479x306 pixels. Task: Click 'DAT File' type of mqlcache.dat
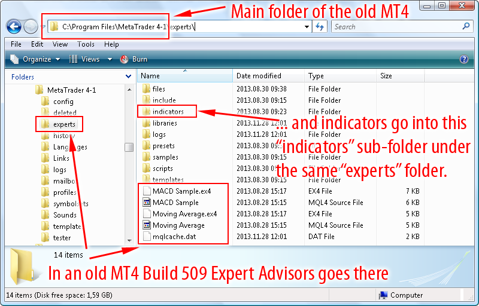[322, 237]
